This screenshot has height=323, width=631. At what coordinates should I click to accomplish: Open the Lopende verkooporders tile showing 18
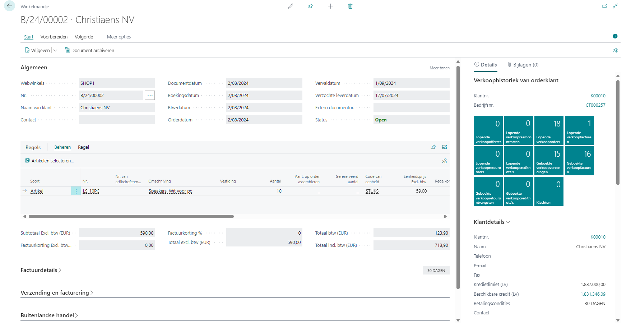tap(548, 130)
